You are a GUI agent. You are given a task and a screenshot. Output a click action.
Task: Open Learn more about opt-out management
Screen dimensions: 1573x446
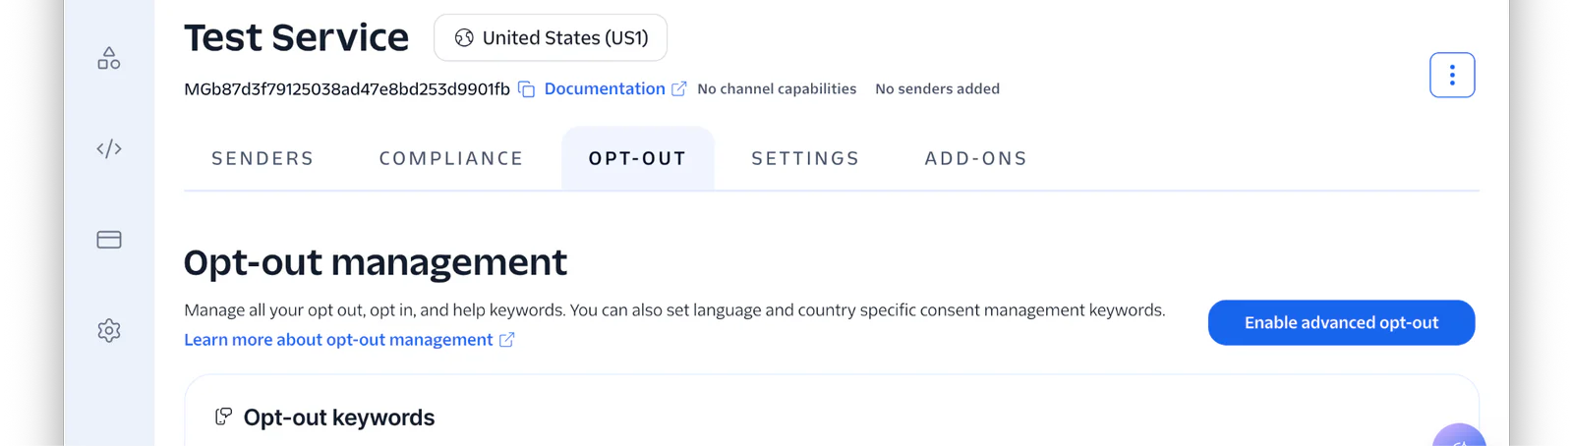[338, 339]
